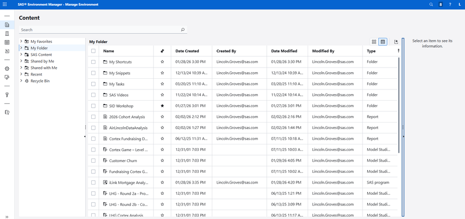Screen dimensions: 465x219
Task: Click the pin favorites column header icon
Action: [162, 51]
